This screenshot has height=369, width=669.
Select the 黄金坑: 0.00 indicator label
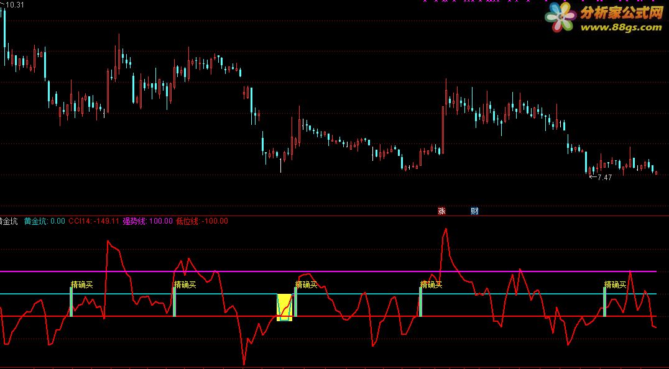tap(44, 221)
